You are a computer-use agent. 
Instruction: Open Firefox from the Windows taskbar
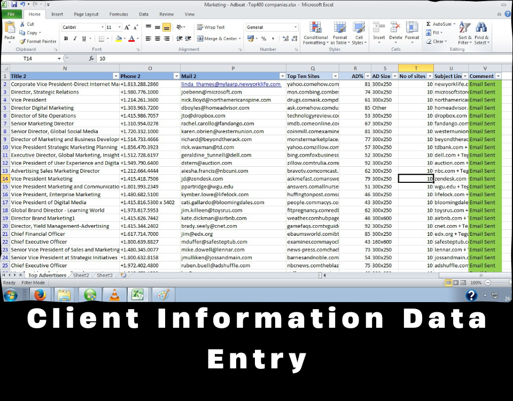[40, 295]
